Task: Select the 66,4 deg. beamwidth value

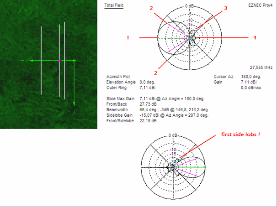Action: coord(148,109)
